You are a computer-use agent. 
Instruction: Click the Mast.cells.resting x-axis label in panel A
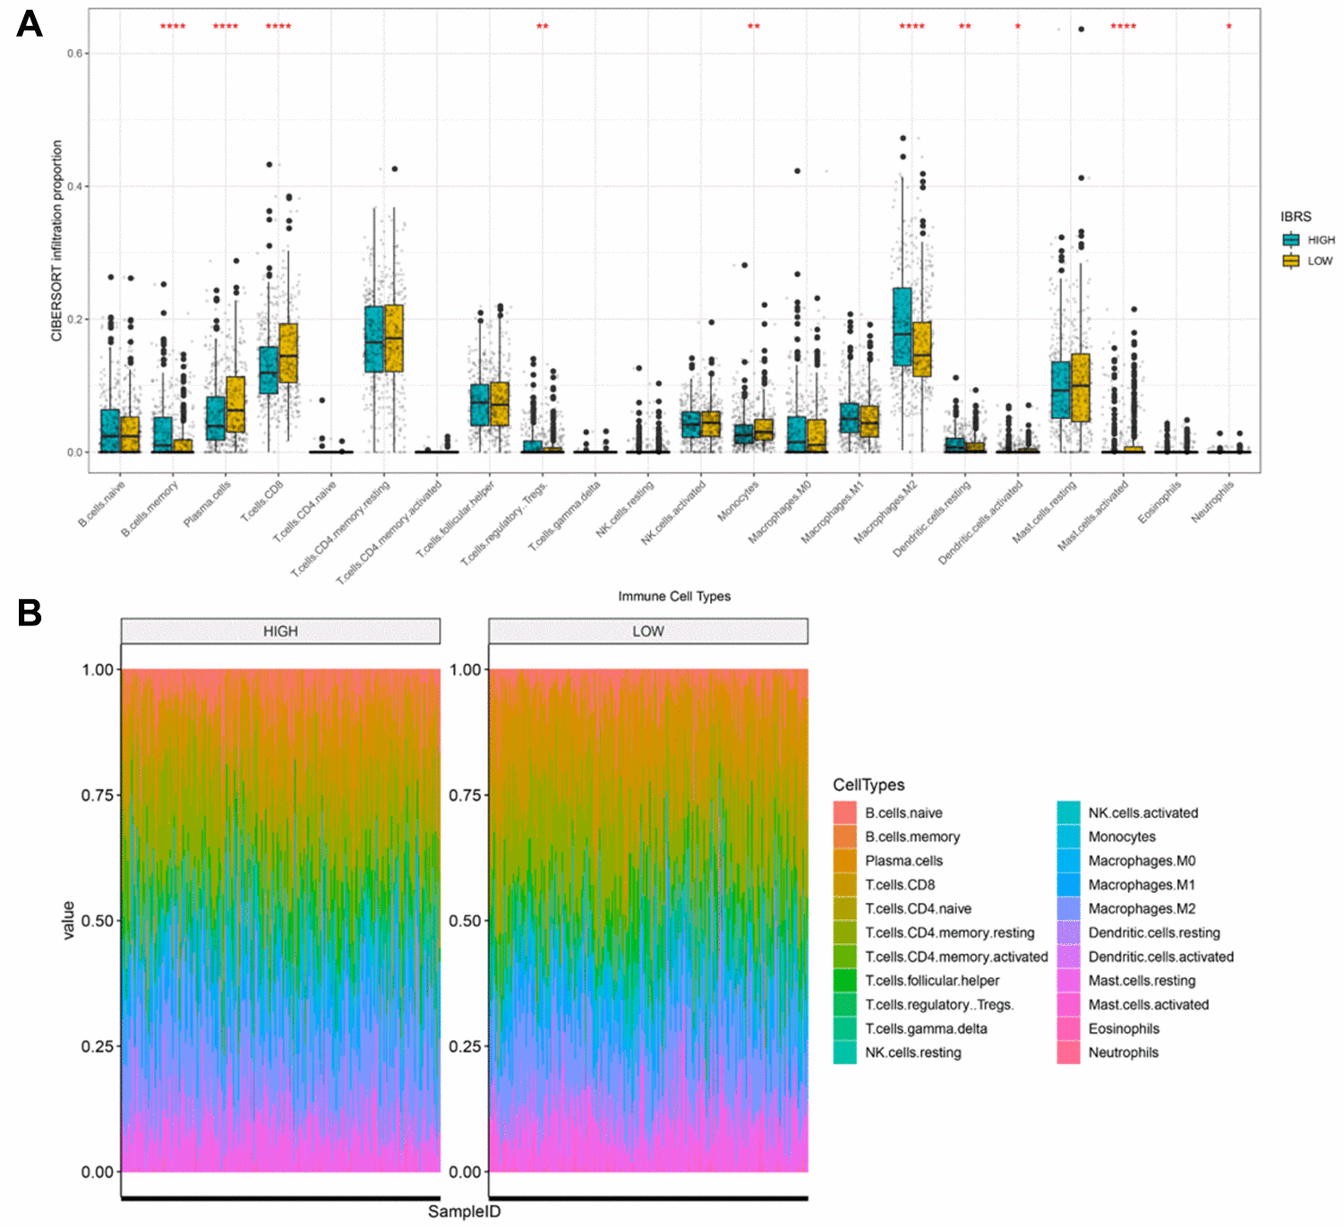[1044, 511]
